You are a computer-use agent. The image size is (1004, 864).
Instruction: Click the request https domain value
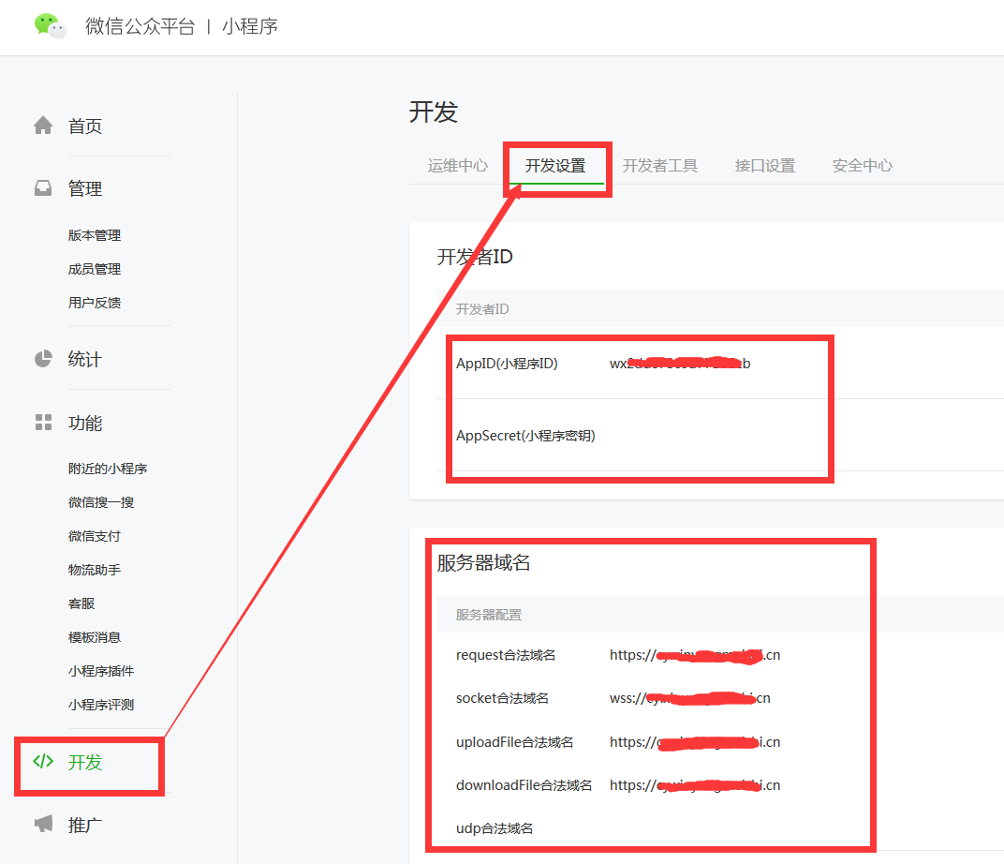pyautogui.click(x=695, y=655)
